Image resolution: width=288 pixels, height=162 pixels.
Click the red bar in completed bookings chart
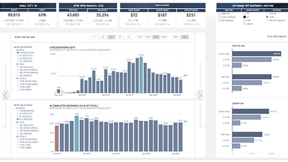[x=57, y=138]
